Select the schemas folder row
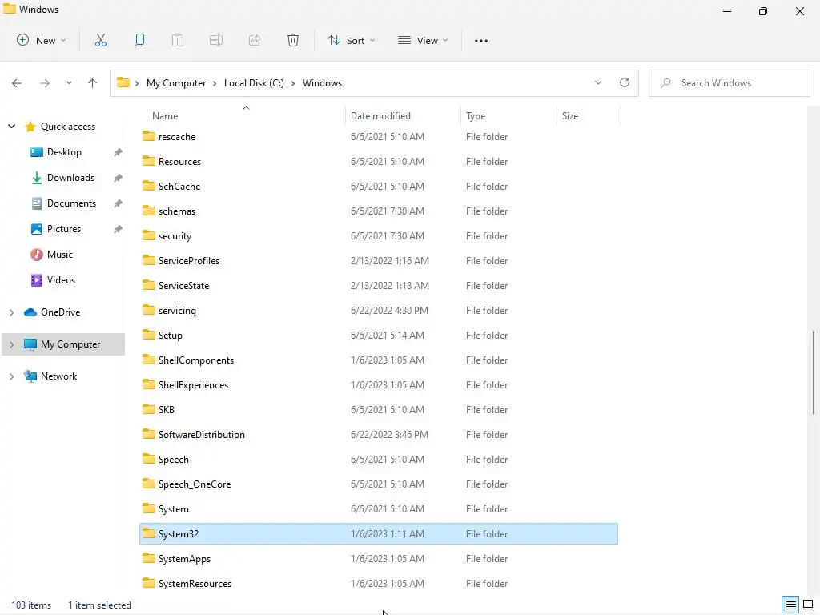Screen dimensions: 820x615 coord(379,211)
